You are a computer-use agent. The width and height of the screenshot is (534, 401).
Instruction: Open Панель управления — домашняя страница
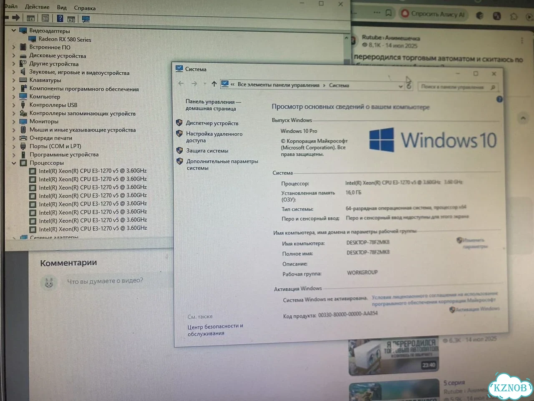(x=213, y=105)
